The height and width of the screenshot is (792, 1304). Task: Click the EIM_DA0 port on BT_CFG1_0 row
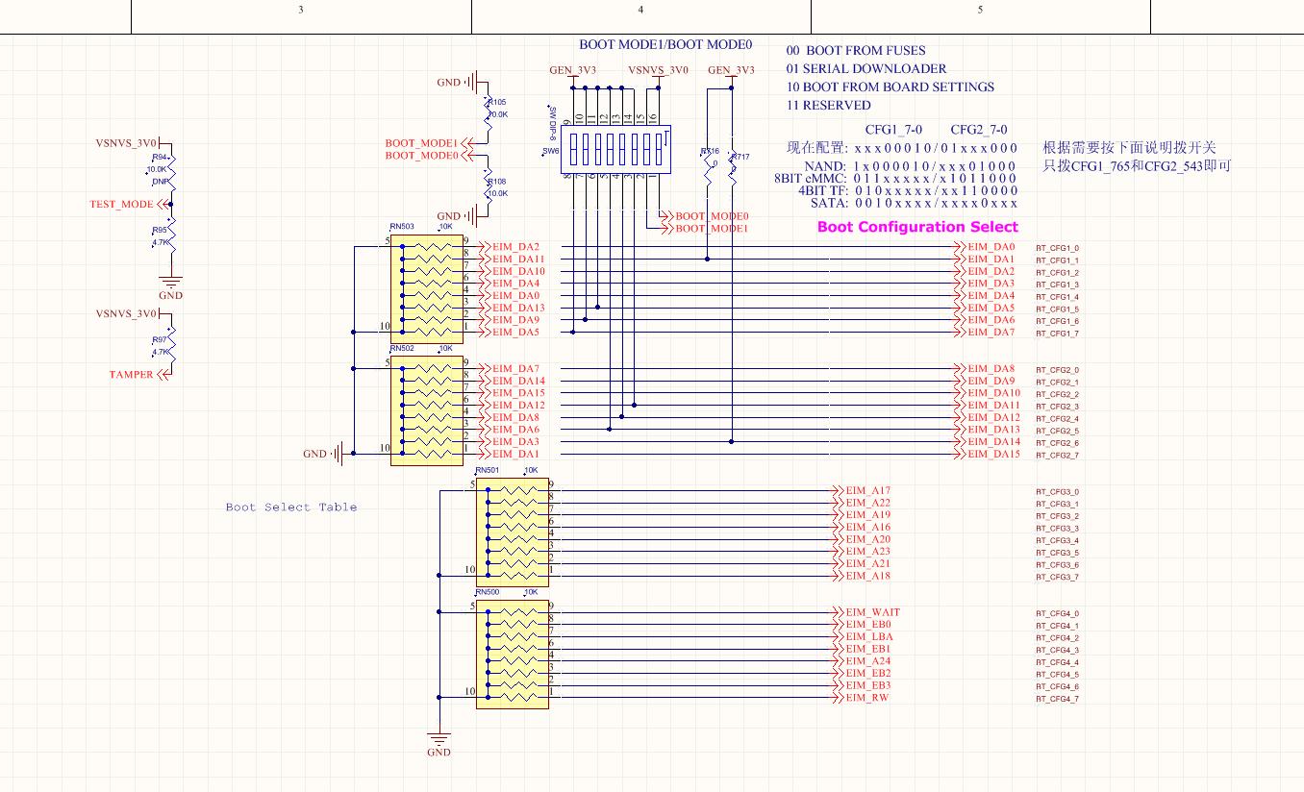(x=985, y=247)
